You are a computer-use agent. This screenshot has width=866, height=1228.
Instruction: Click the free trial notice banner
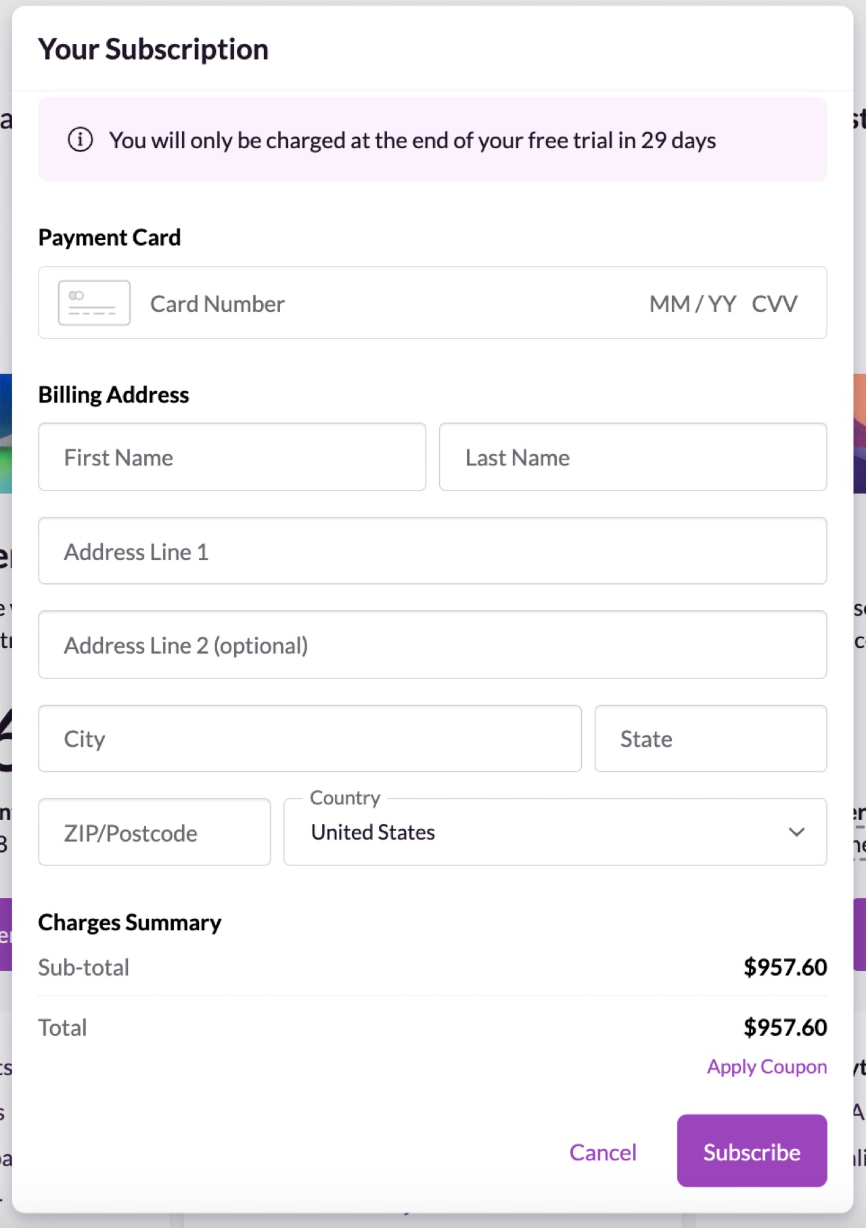(x=432, y=139)
